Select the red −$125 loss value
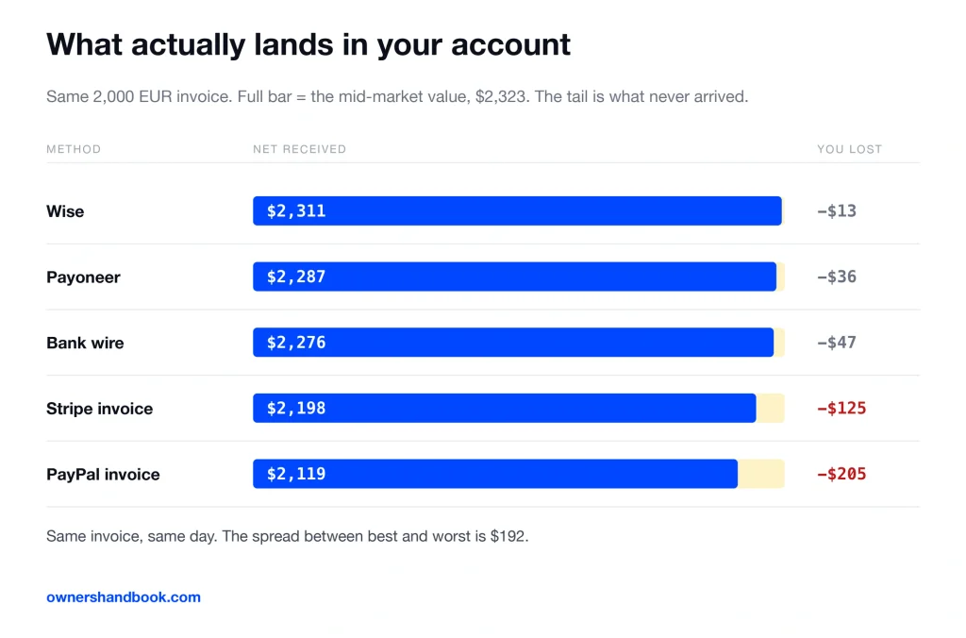Image resolution: width=966 pixels, height=638 pixels. pos(841,408)
